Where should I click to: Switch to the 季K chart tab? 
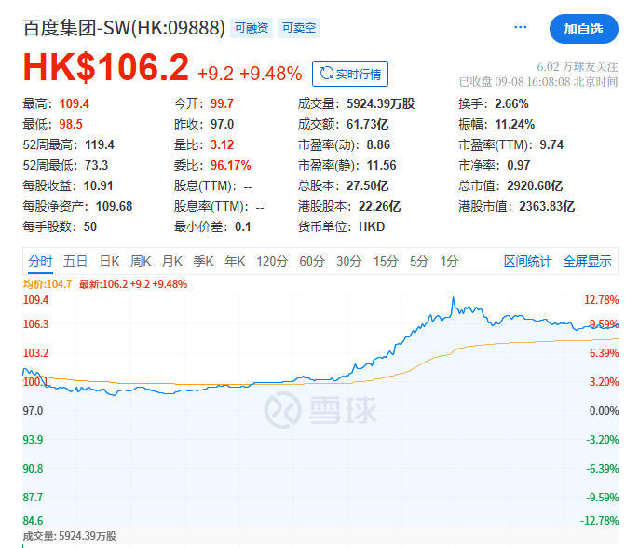203,261
